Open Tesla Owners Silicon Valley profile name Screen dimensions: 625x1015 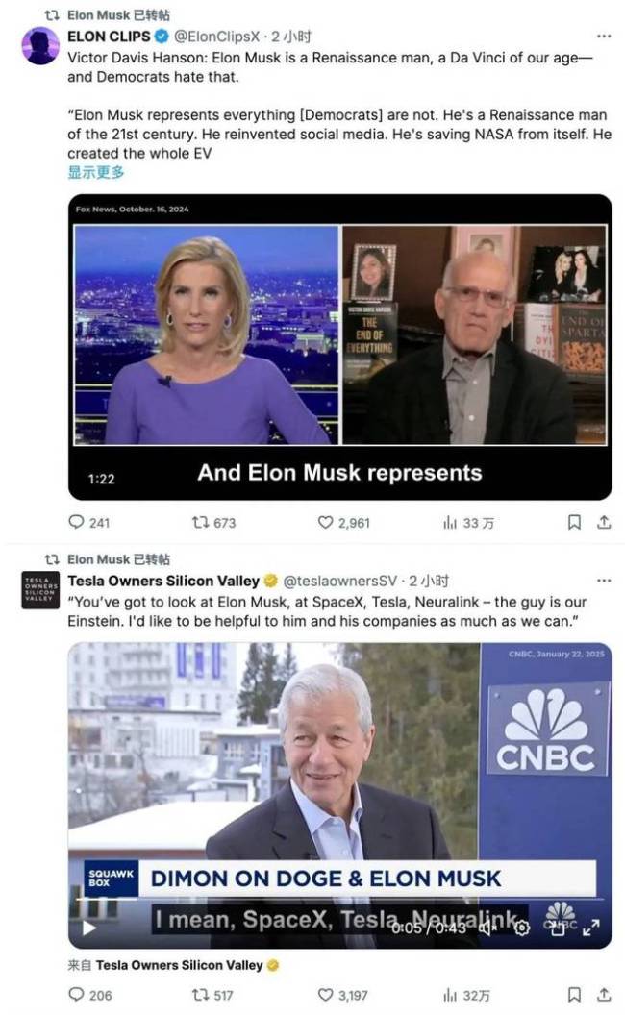pos(163,582)
